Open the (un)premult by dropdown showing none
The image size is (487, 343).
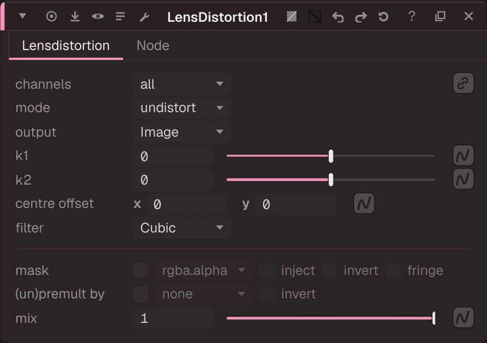[x=203, y=294]
